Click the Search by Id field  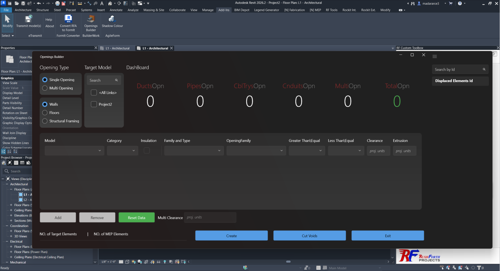[x=460, y=70]
